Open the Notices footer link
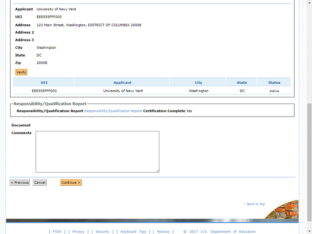 coord(163,232)
